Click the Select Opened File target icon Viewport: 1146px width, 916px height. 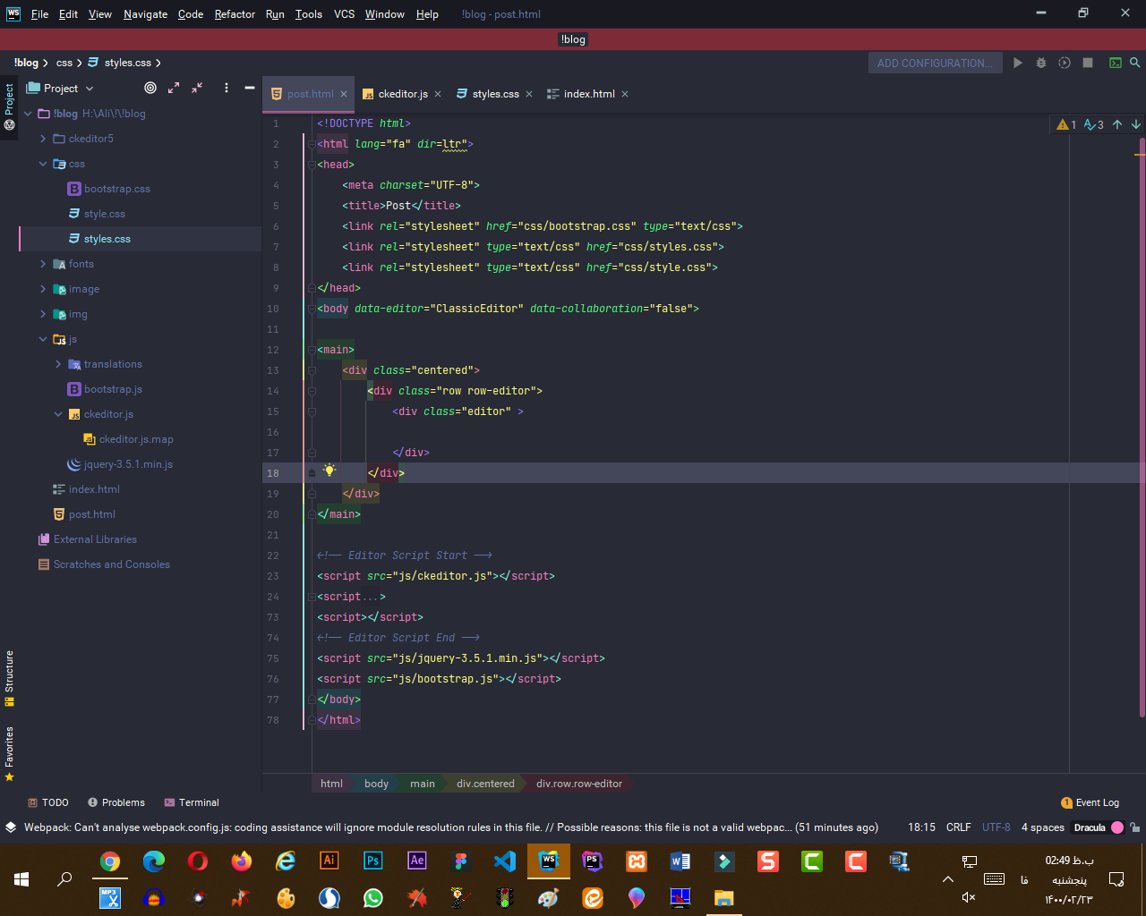[x=150, y=88]
